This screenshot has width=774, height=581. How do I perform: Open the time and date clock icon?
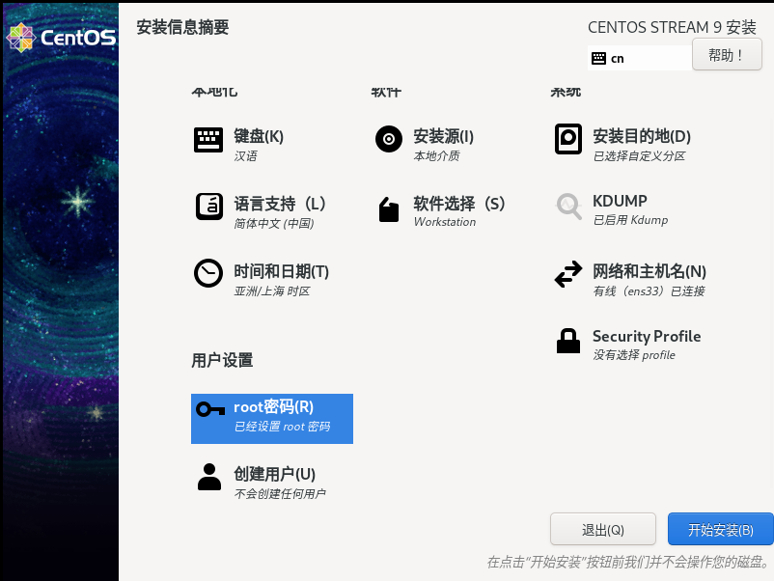pos(208,273)
